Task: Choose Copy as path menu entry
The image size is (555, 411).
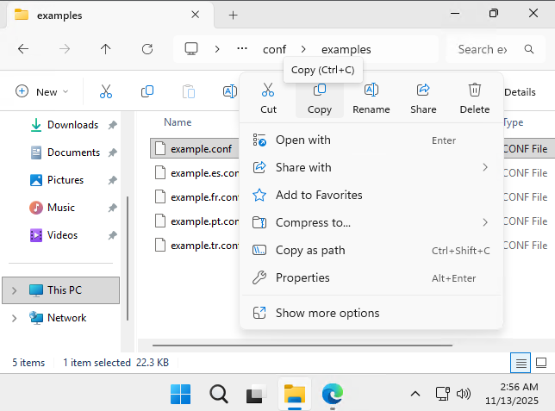Action: pos(310,250)
